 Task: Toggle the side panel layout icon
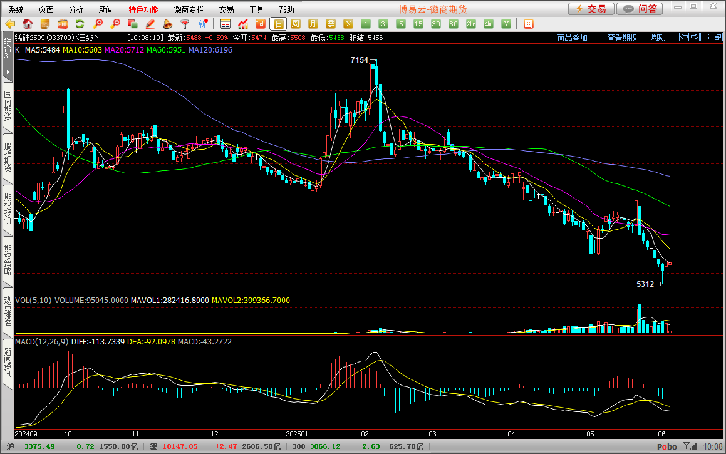tap(705, 37)
